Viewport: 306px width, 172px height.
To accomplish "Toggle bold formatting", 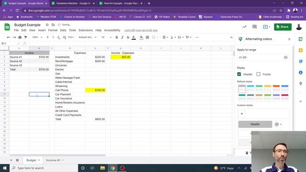I will pyautogui.click(x=117, y=37).
